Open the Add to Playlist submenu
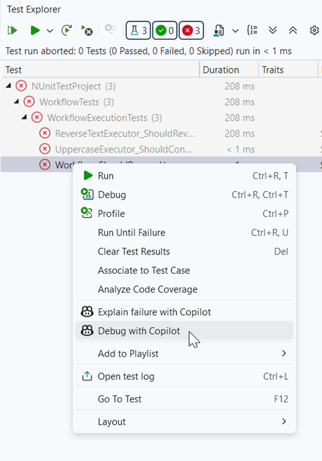The height and width of the screenshot is (461, 322). click(x=184, y=353)
